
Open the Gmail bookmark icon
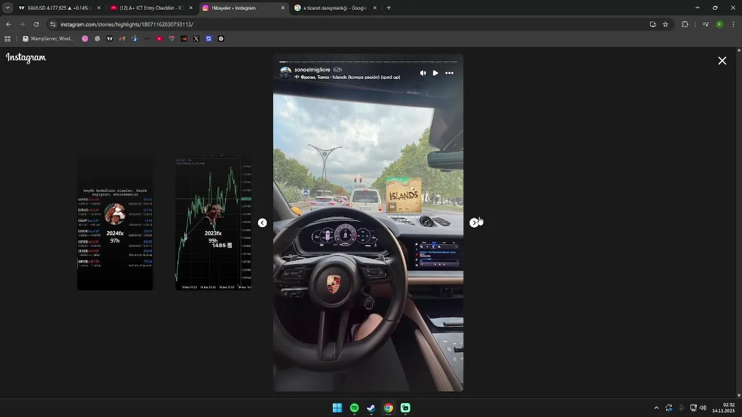point(122,39)
